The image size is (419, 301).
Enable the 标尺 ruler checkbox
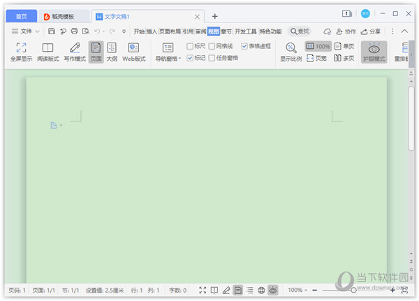click(x=190, y=46)
